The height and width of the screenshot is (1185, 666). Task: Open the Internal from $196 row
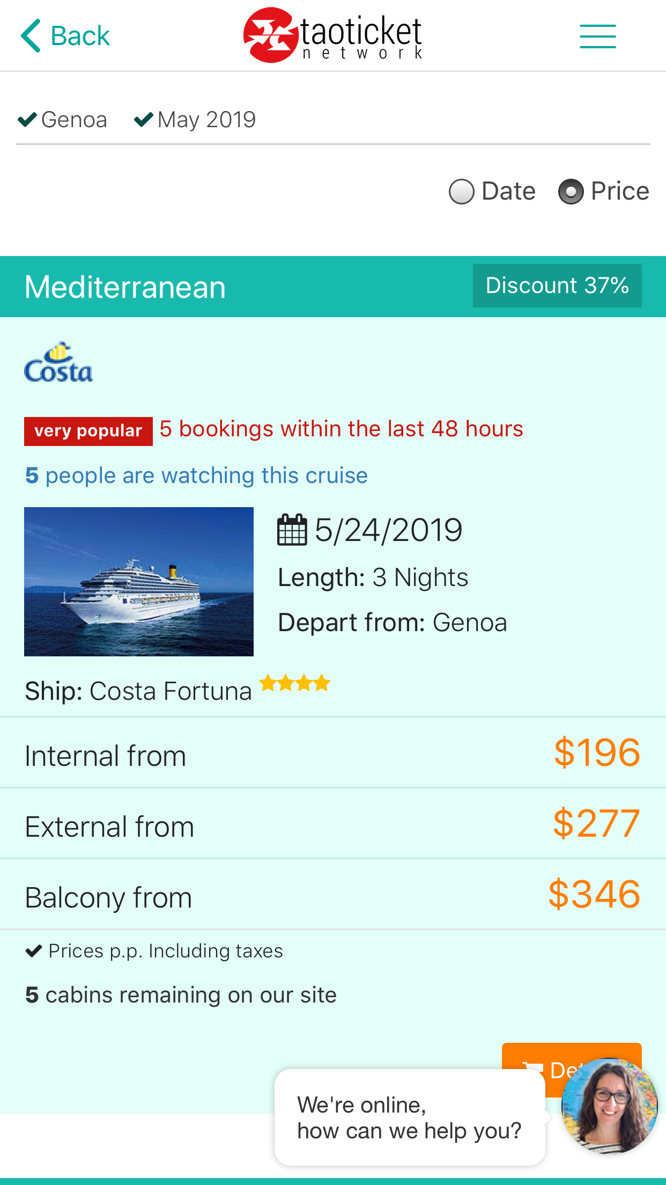(332, 753)
